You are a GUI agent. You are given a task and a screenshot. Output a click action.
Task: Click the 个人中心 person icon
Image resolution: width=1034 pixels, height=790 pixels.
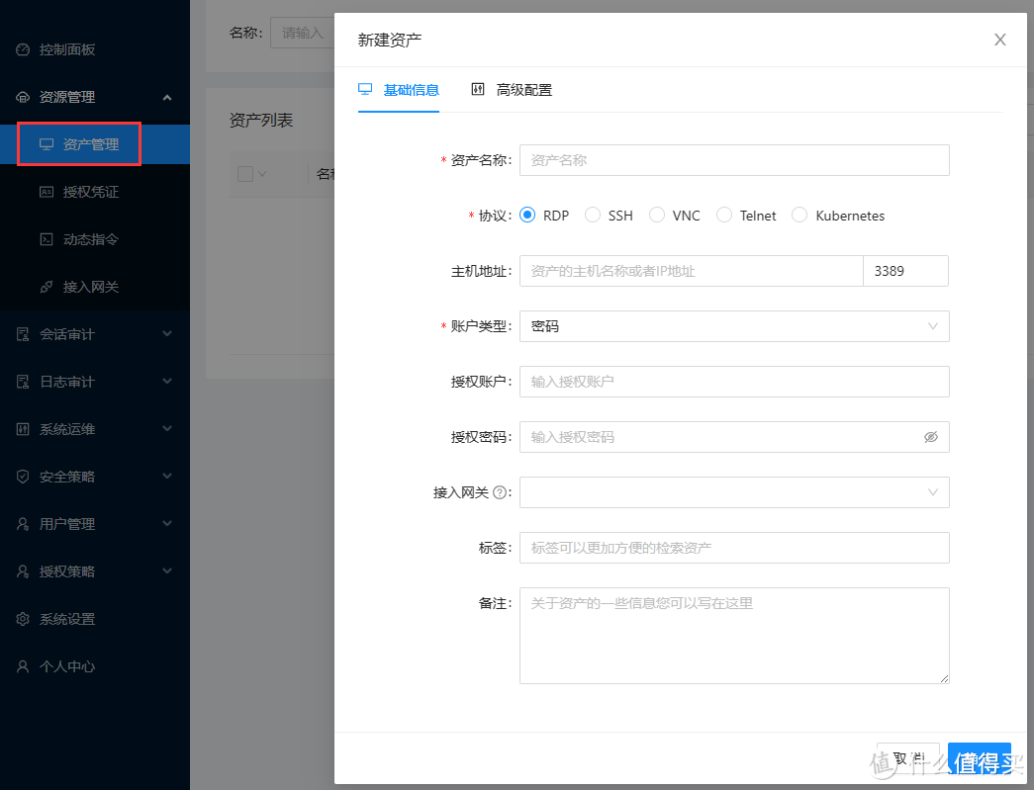coord(23,666)
